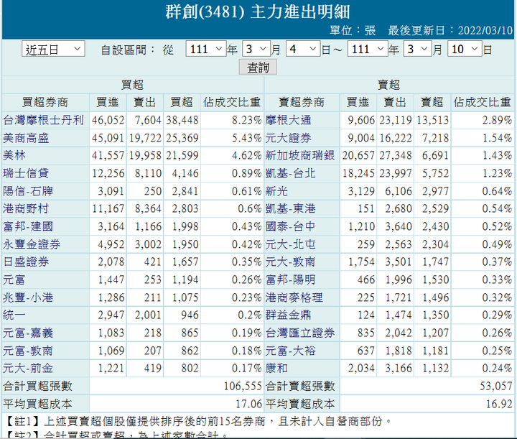This screenshot has height=439, width=517.
Task: Open broker link 港商麥格理
Action: point(294,297)
